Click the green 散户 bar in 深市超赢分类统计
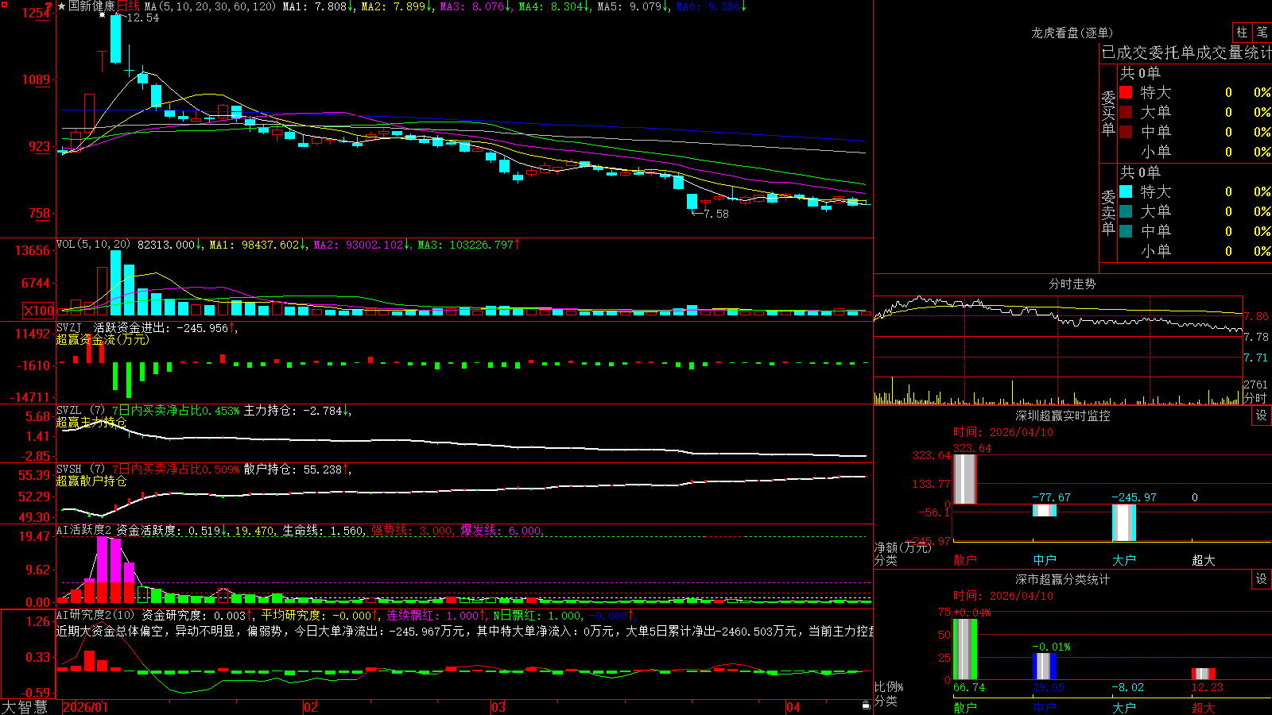1272x715 pixels. pyautogui.click(x=965, y=649)
